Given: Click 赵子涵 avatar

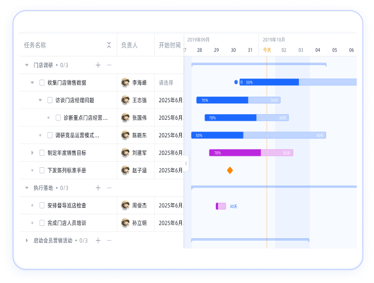Looking at the screenshot, I should [125, 170].
